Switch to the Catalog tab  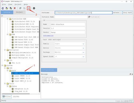coord(7,12)
